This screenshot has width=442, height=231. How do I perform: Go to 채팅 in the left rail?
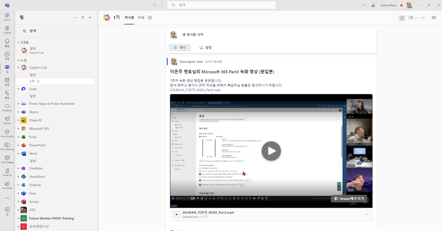pyautogui.click(x=7, y=55)
